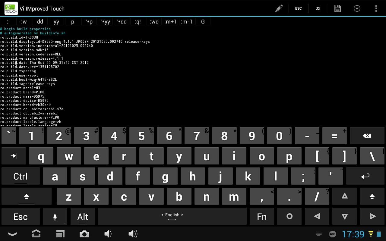This screenshot has width=386, height=241.
Task: Tap the Enter return key
Action: click(x=365, y=176)
